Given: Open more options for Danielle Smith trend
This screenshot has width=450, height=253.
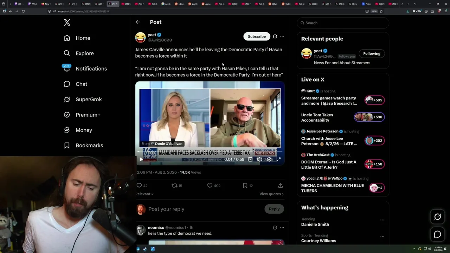Looking at the screenshot, I should click(382, 220).
